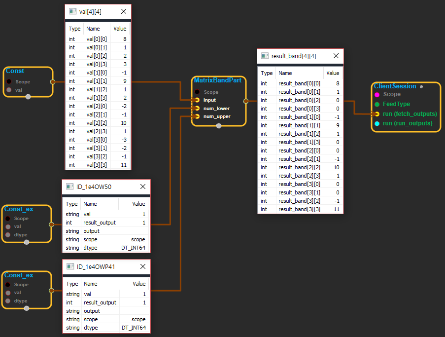Click the pink Scope port on ClientSession

pyautogui.click(x=377, y=94)
